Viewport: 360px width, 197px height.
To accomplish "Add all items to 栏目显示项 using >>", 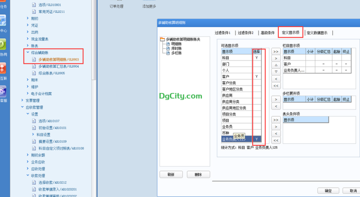I will point(276,51).
